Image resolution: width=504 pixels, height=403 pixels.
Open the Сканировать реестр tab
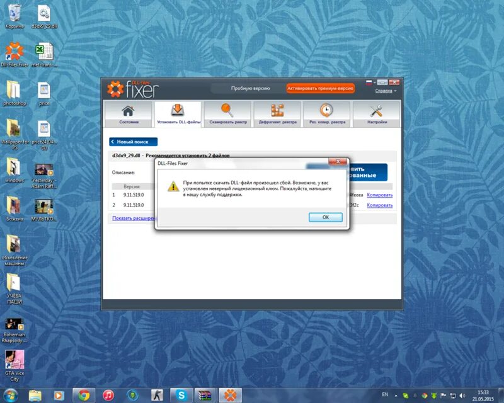(x=228, y=115)
